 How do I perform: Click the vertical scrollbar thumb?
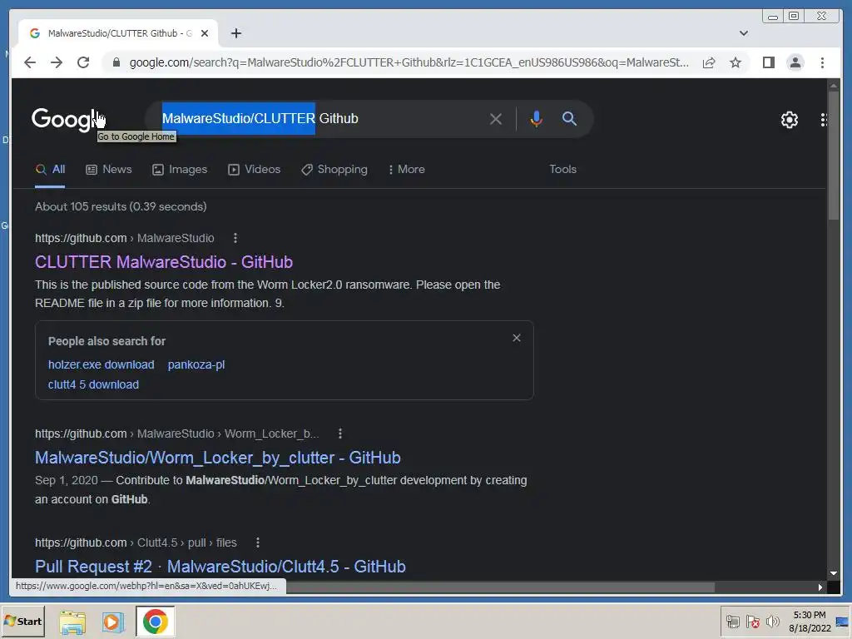834,156
